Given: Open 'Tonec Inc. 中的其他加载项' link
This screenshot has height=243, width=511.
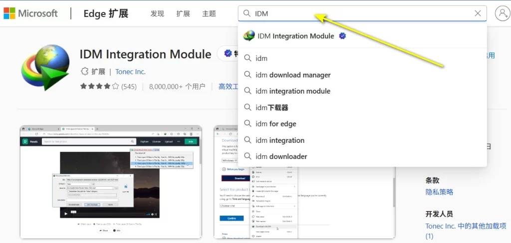Looking at the screenshot, I should (466, 231).
